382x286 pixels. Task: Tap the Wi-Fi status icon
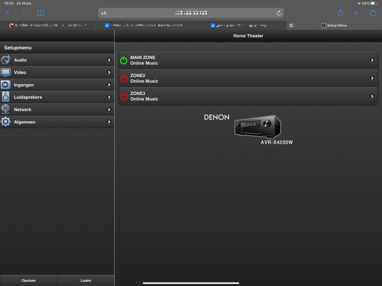pos(359,3)
